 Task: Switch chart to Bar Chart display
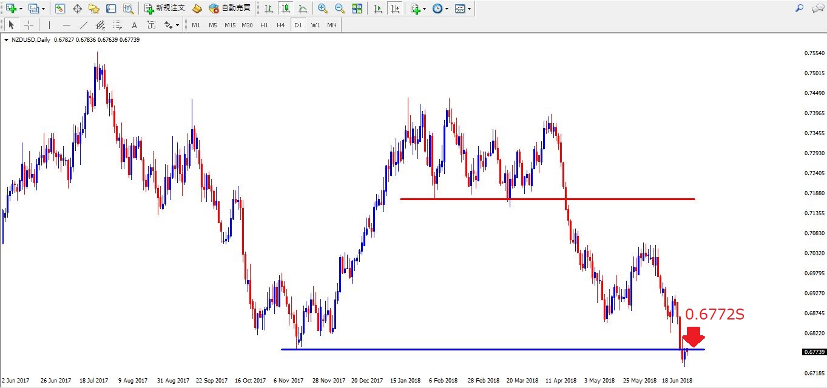(x=268, y=8)
